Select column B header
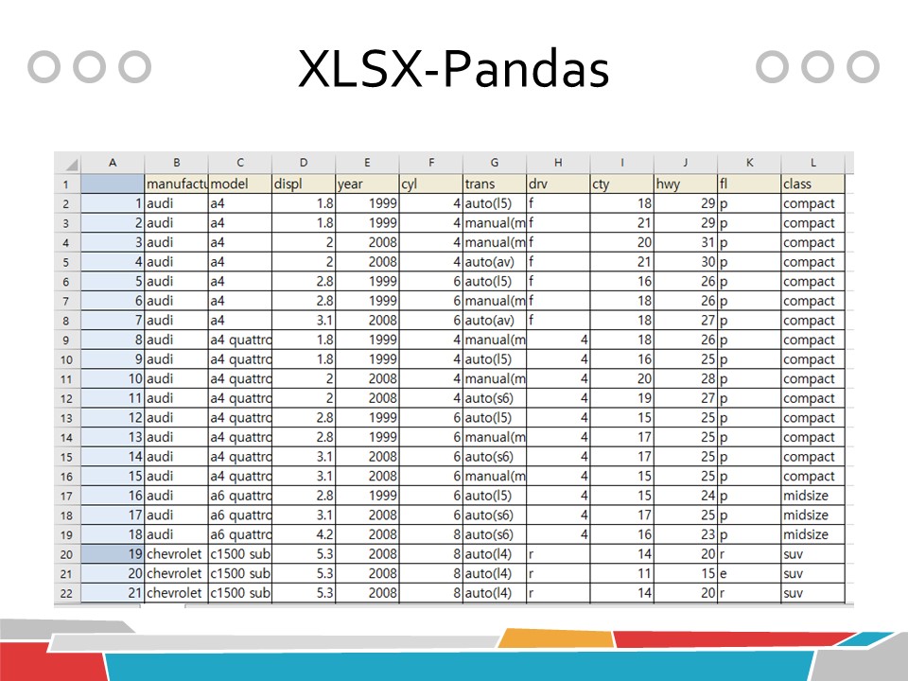908x681 pixels. point(176,163)
